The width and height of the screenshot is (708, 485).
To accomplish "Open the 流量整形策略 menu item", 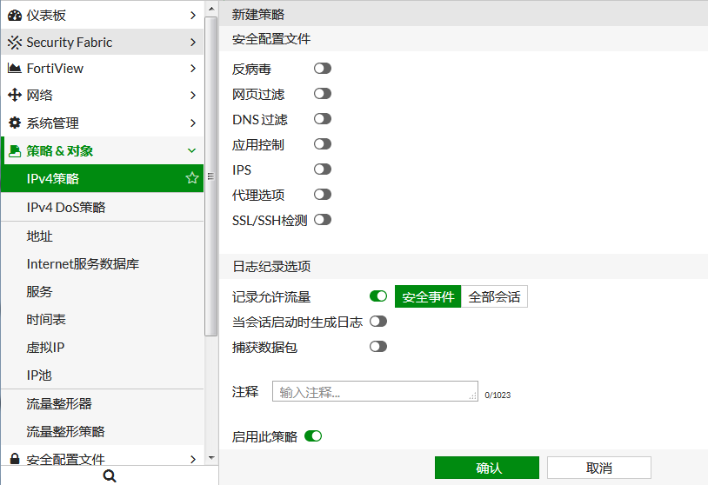I will [103, 432].
